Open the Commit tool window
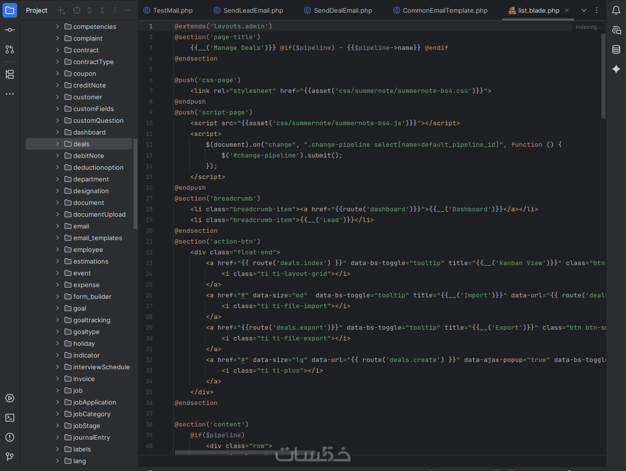This screenshot has width=626, height=471. click(x=10, y=30)
